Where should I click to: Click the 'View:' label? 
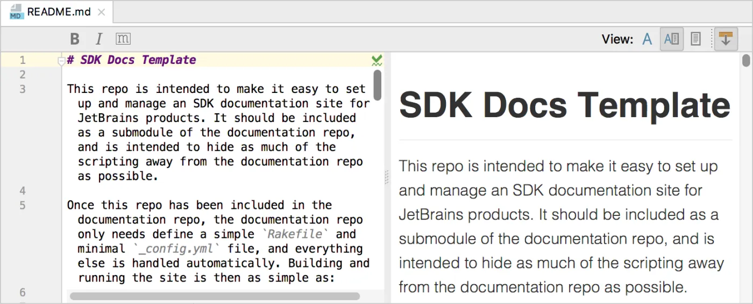pyautogui.click(x=617, y=39)
